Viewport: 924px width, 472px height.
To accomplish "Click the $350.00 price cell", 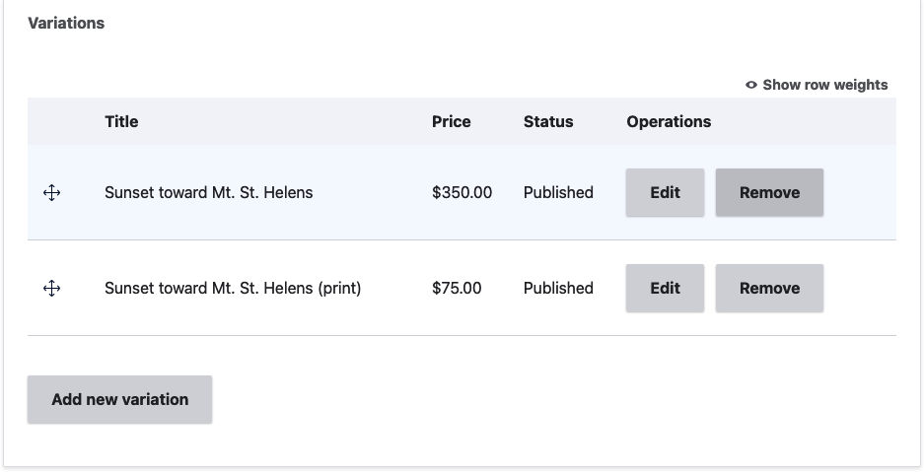I will (462, 192).
